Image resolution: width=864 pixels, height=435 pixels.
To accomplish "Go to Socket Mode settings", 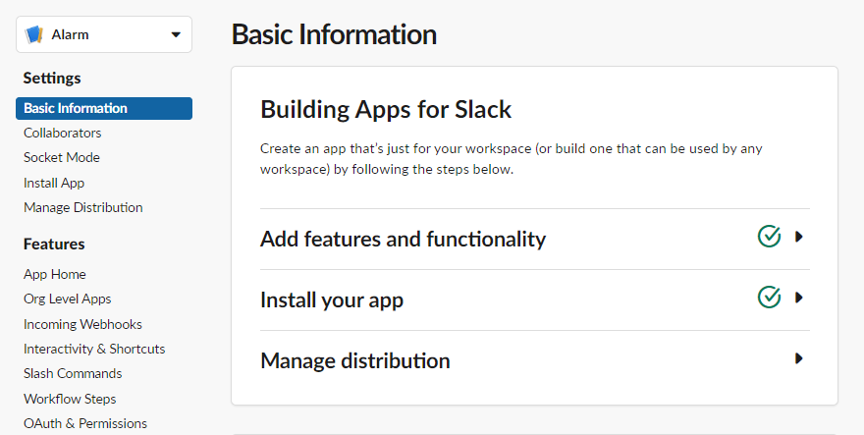I will pyautogui.click(x=62, y=158).
